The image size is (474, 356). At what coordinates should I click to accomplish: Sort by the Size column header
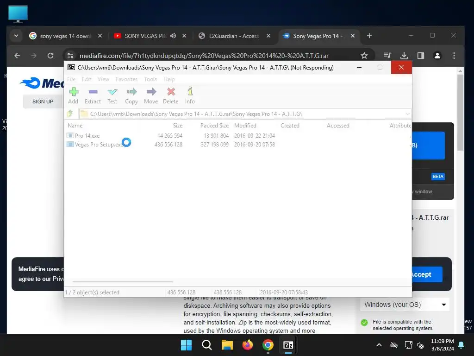coord(178,125)
